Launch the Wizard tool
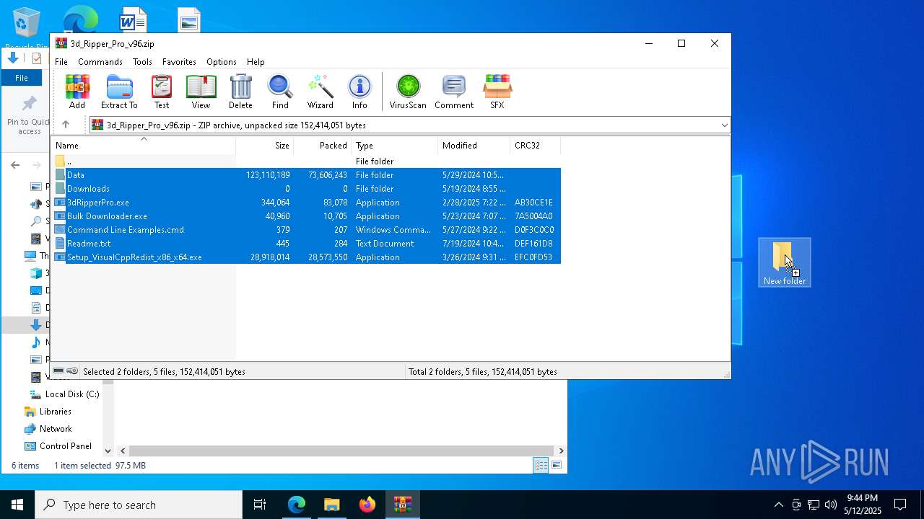This screenshot has width=924, height=519. [x=321, y=92]
